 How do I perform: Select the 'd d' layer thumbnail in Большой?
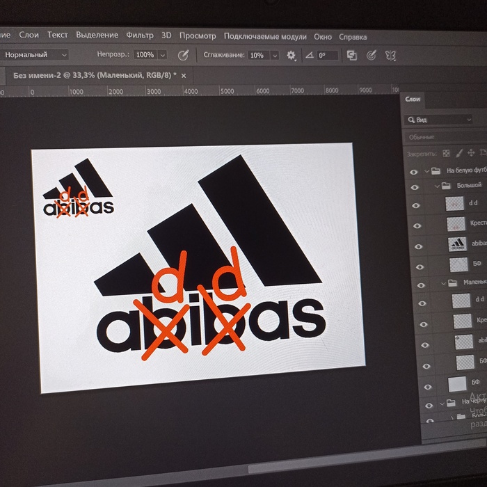(x=456, y=204)
